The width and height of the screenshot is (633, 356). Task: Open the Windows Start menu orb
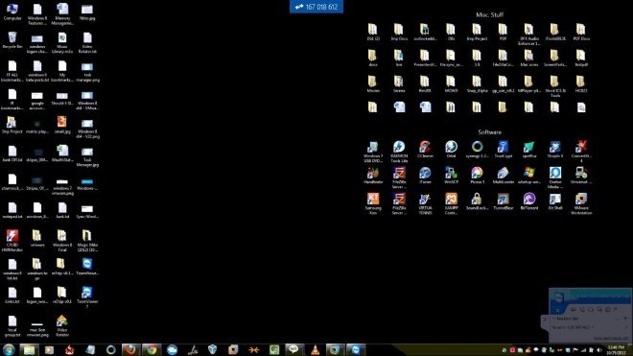click(x=9, y=349)
